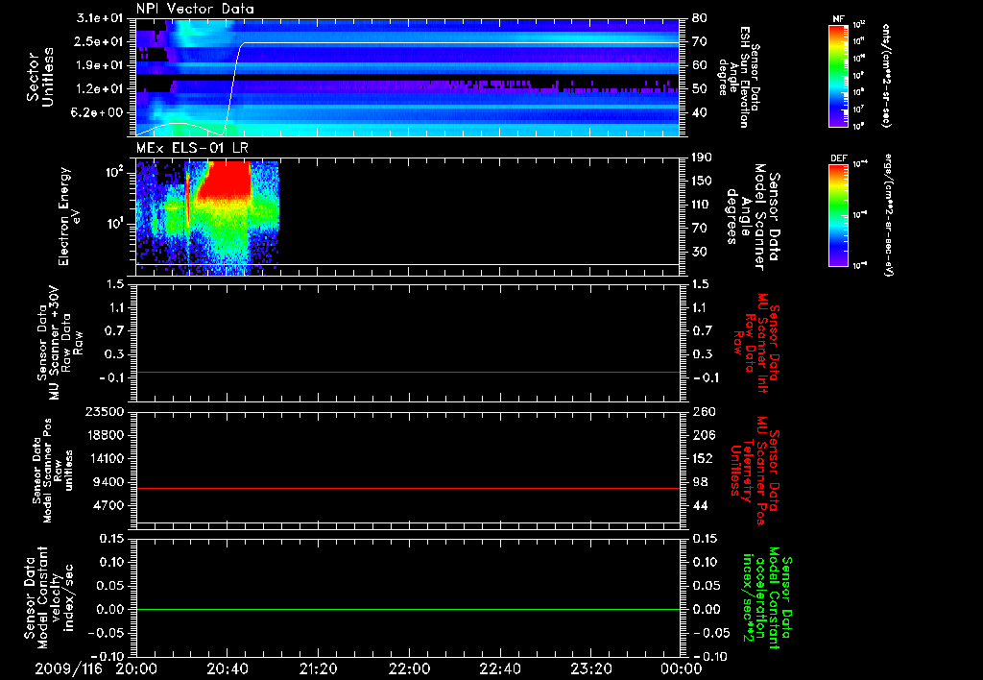Click the 18800 scanner position tick label
The width and height of the screenshot is (983, 680).
(x=105, y=435)
